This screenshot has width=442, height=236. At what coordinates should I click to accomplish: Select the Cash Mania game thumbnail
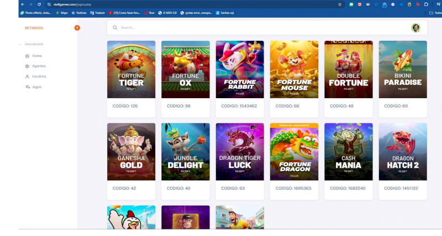[349, 152]
